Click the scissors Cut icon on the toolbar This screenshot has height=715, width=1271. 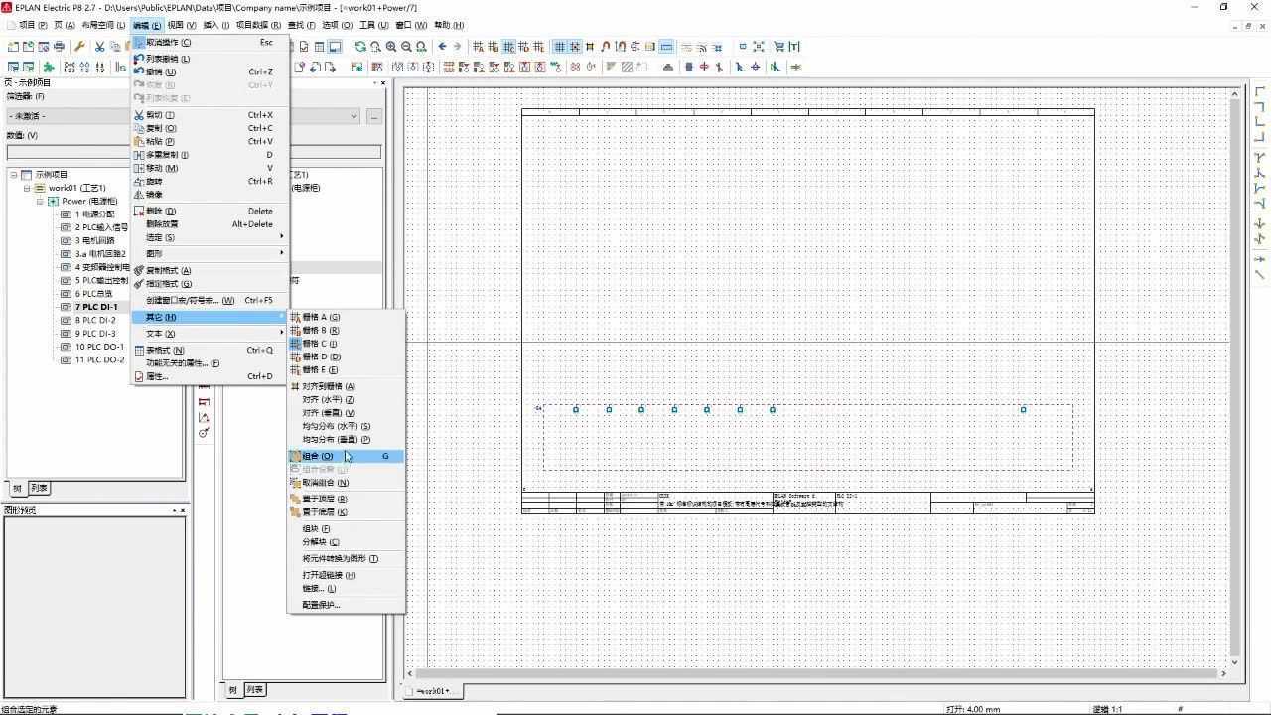coord(99,46)
